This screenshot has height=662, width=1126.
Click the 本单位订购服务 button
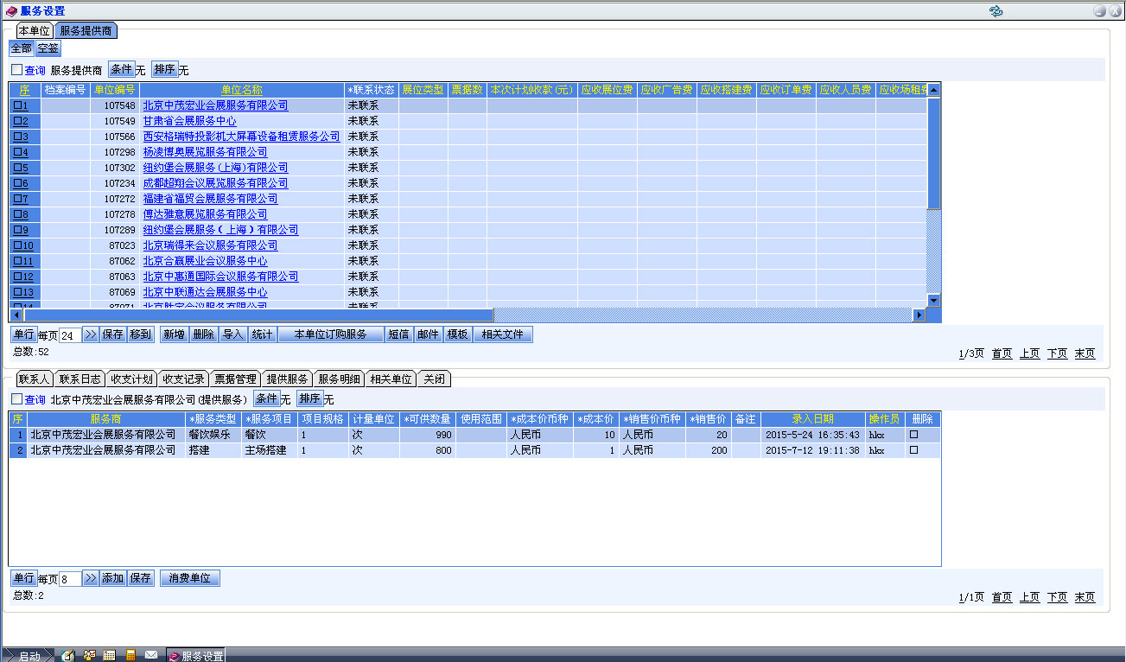point(330,334)
